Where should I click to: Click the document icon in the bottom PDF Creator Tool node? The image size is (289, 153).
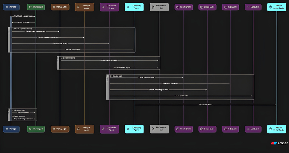(x=153, y=129)
